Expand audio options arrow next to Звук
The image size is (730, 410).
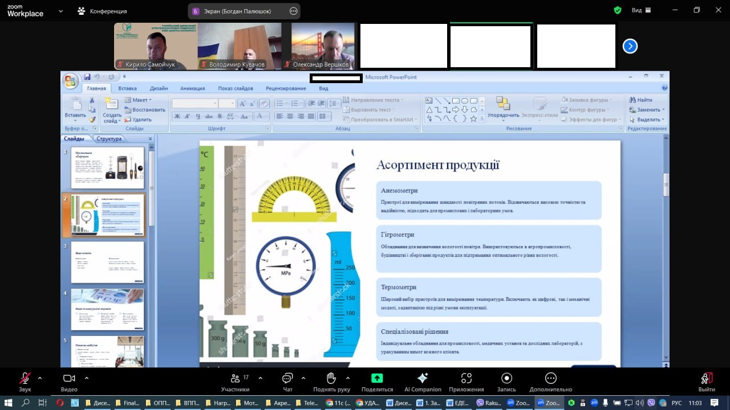point(40,378)
